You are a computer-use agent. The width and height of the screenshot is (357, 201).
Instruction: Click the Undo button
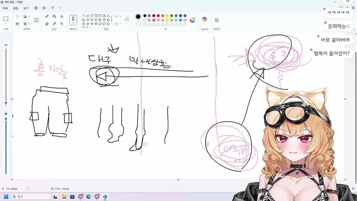point(53,8)
